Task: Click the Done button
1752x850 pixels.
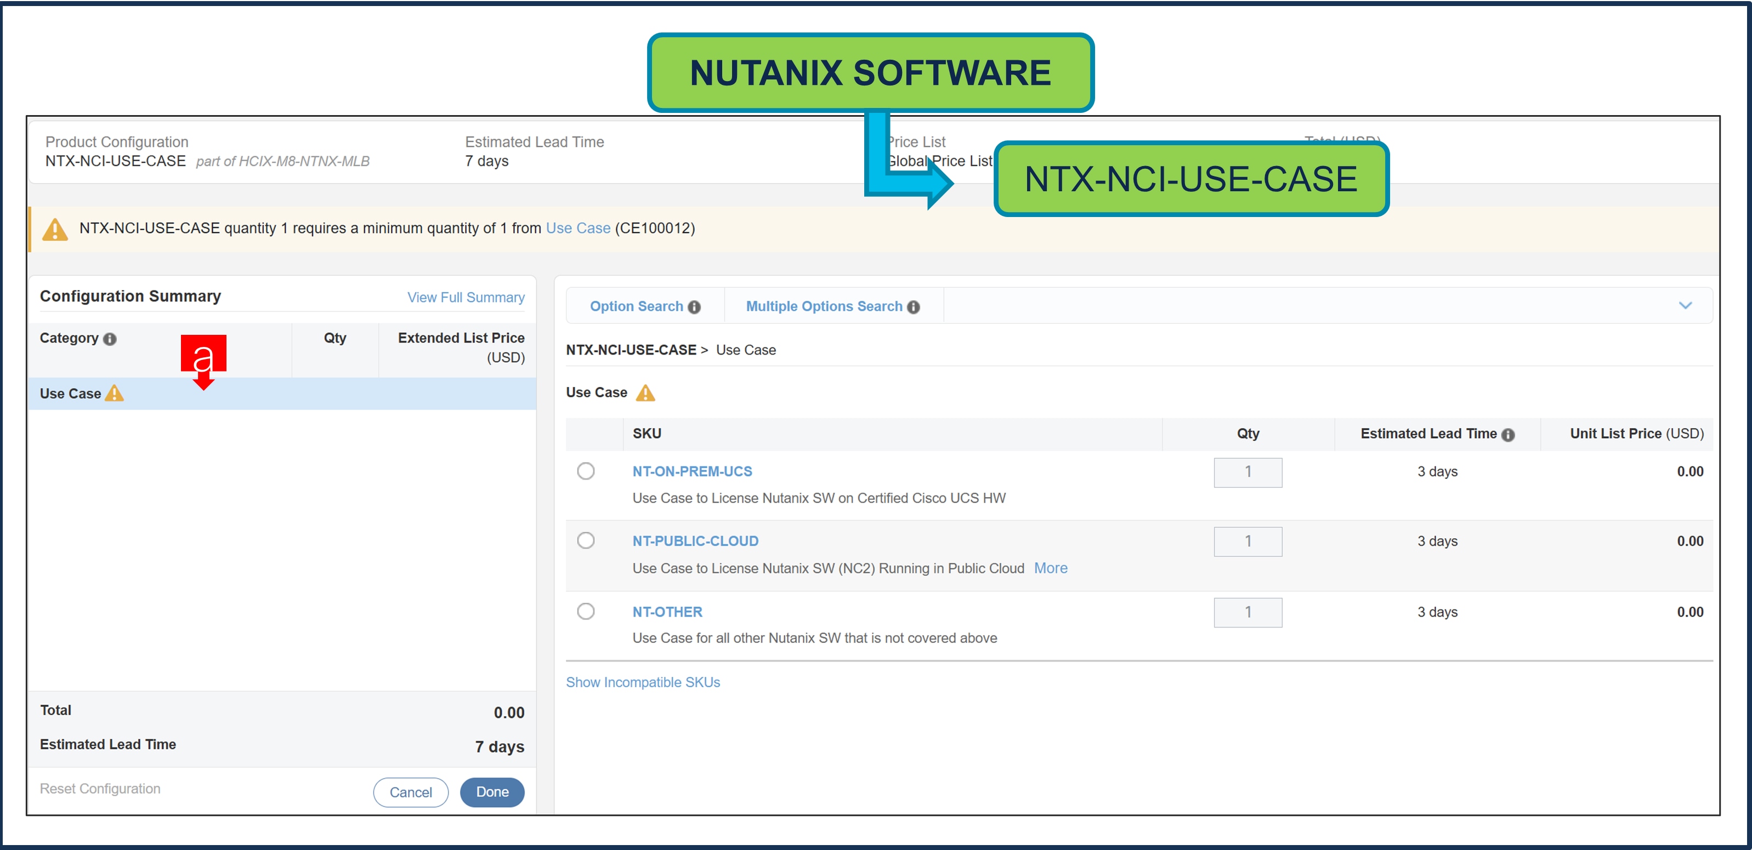Action: click(x=492, y=791)
